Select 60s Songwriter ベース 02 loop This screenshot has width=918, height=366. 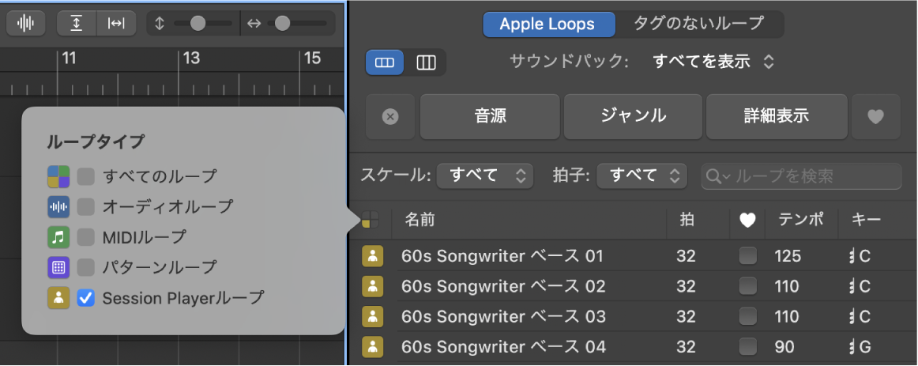coord(503,286)
